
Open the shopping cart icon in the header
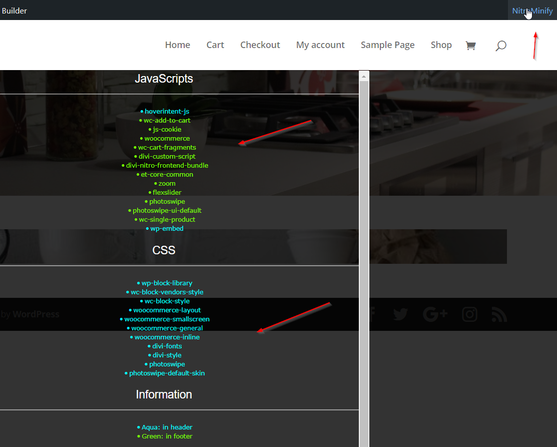(470, 45)
